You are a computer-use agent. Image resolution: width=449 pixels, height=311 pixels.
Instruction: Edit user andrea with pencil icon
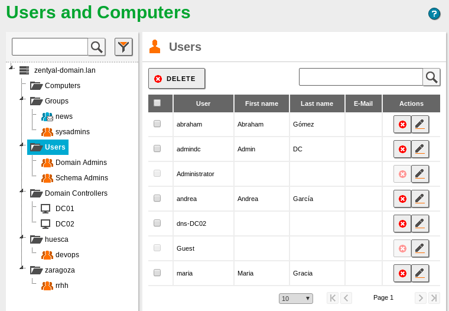point(420,199)
